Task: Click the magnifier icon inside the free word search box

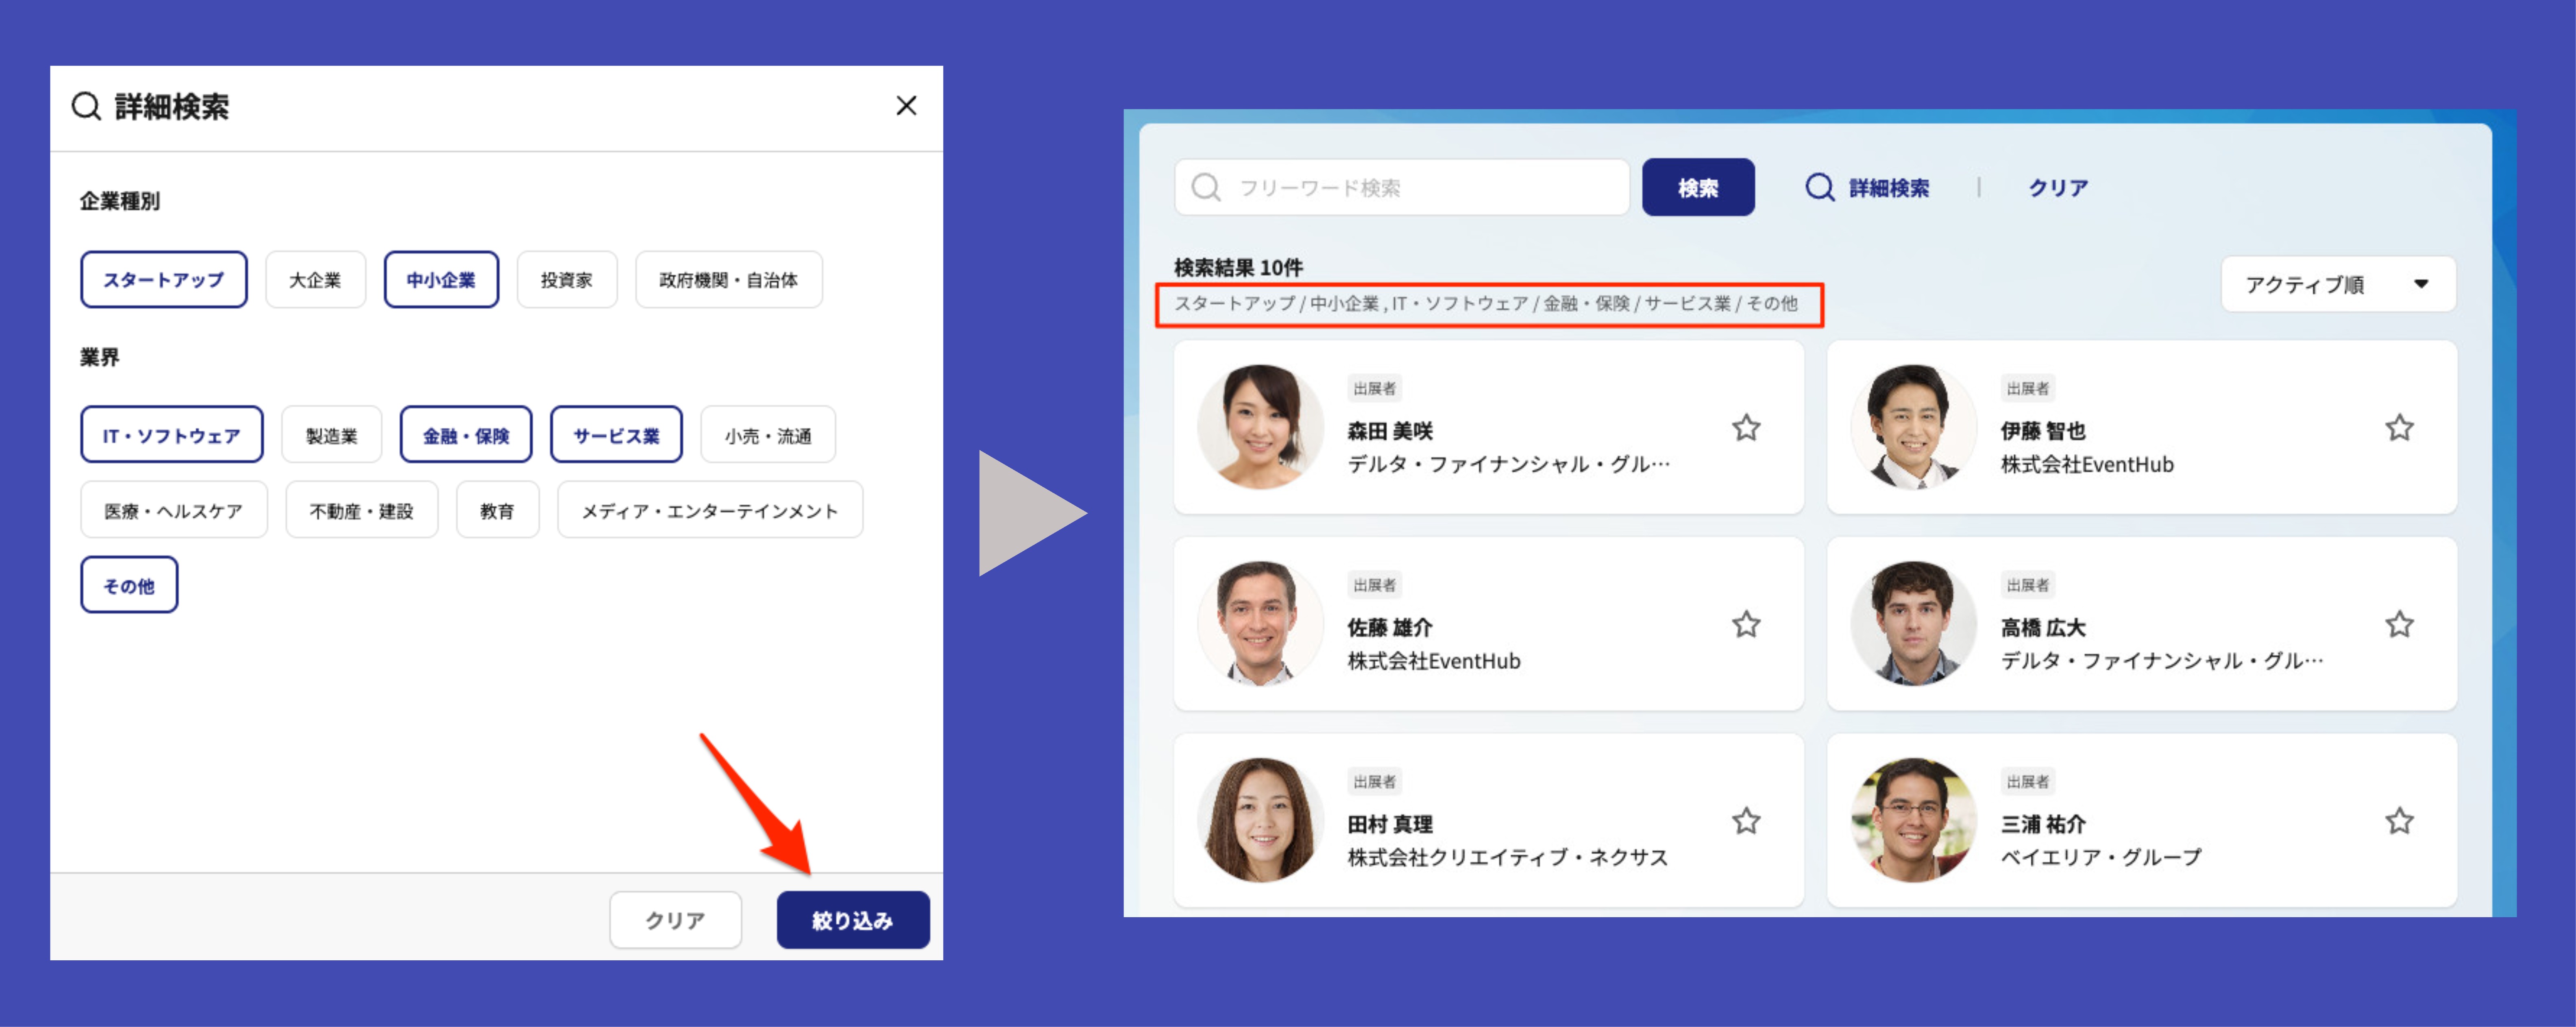Action: point(1206,187)
